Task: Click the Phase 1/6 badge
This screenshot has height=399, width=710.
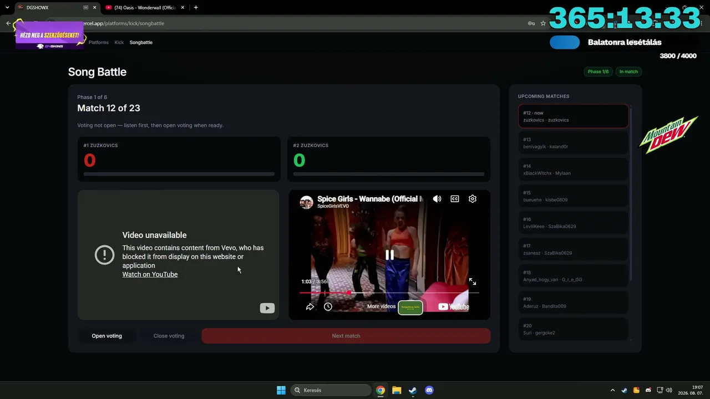Action: point(598,71)
